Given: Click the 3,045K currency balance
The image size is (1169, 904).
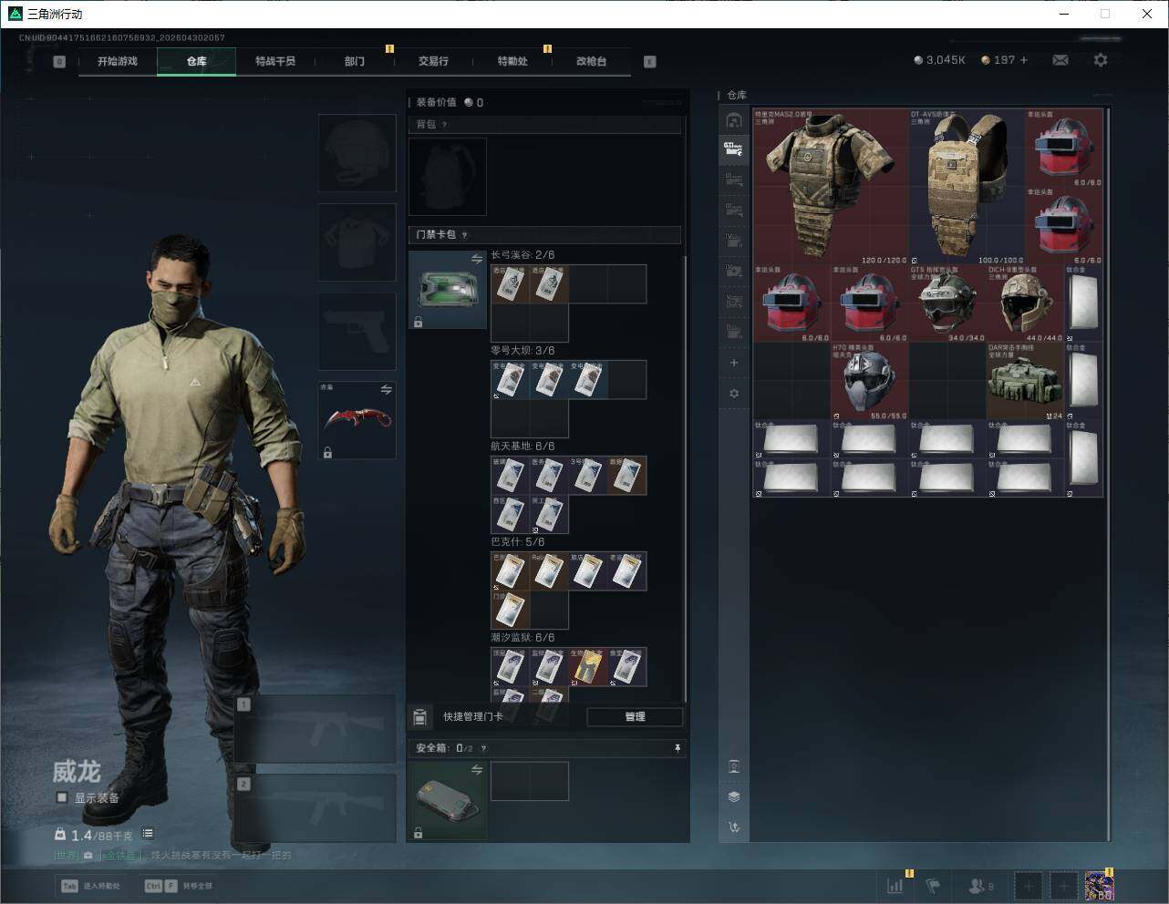Looking at the screenshot, I should 939,60.
